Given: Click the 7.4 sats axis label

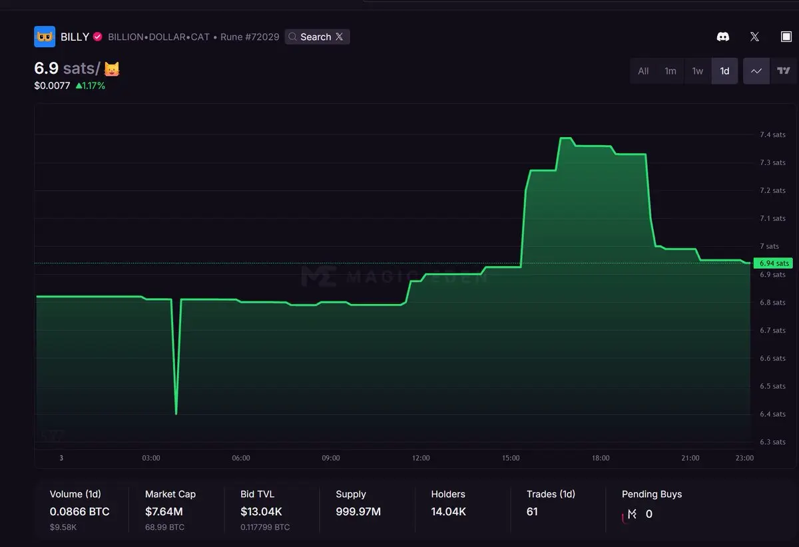Looking at the screenshot, I should point(772,134).
